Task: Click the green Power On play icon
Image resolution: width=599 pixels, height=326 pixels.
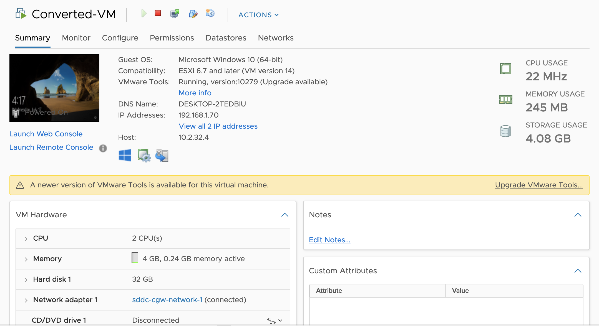Action: (x=144, y=13)
